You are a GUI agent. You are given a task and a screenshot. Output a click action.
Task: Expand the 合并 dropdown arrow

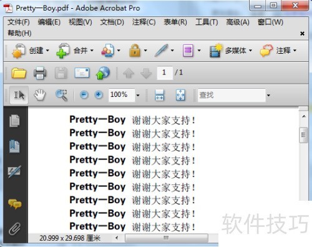point(92,51)
